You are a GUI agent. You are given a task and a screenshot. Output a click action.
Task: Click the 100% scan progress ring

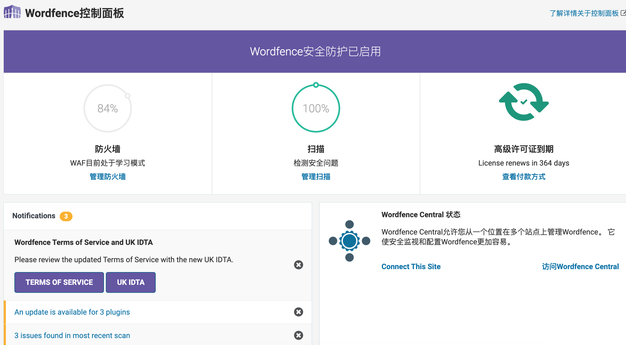pos(316,108)
